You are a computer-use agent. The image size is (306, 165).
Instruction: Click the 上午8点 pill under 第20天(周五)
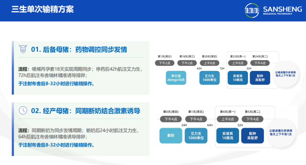tap(209, 63)
